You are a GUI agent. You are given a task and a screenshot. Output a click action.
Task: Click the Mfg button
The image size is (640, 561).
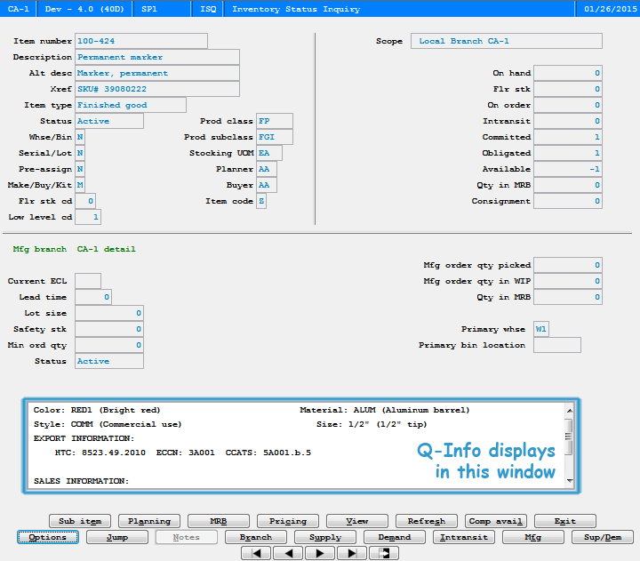(533, 537)
